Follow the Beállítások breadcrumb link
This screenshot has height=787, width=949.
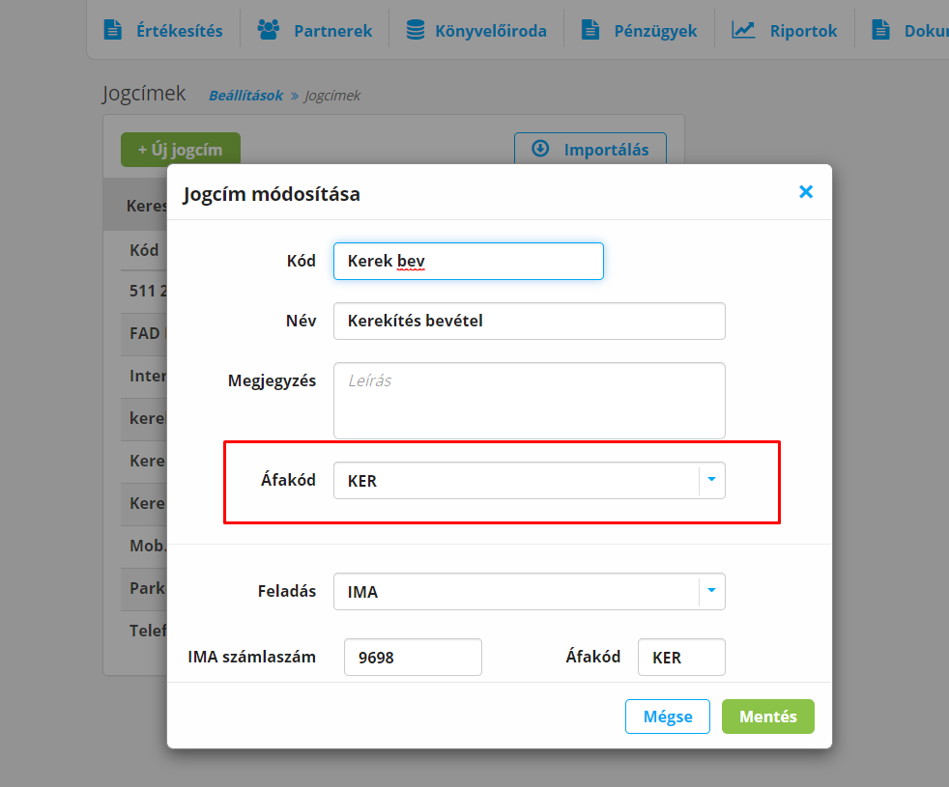point(245,96)
